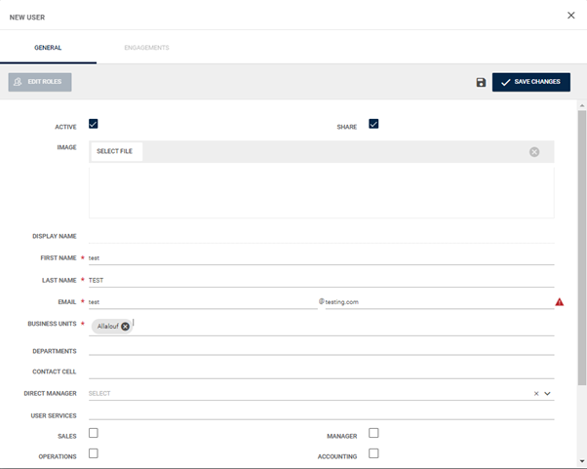Enable the Operations checkbox
Image resolution: width=587 pixels, height=469 pixels.
pyautogui.click(x=94, y=453)
